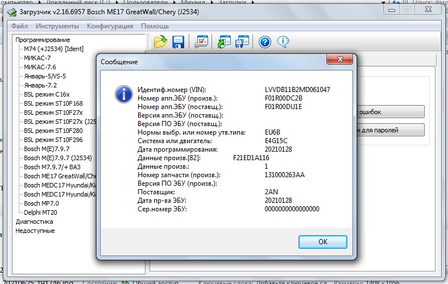
Task: Click engine value E4G15C
Action: click(276, 141)
